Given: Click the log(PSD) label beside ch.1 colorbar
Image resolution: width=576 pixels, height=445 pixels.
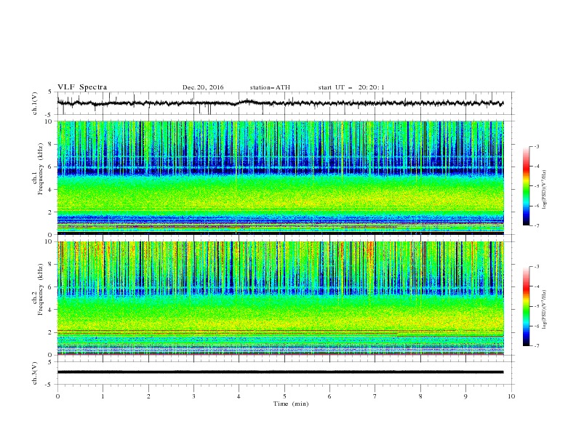Looking at the screenshot, I should click(544, 190).
